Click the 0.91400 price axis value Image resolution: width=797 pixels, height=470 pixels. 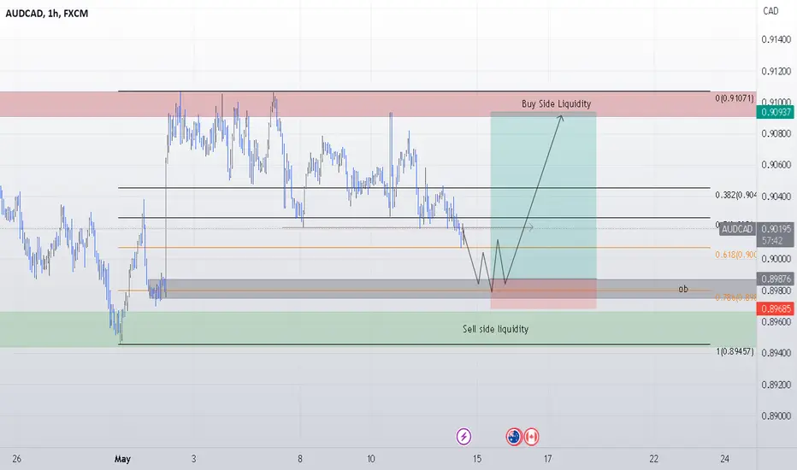[776, 39]
